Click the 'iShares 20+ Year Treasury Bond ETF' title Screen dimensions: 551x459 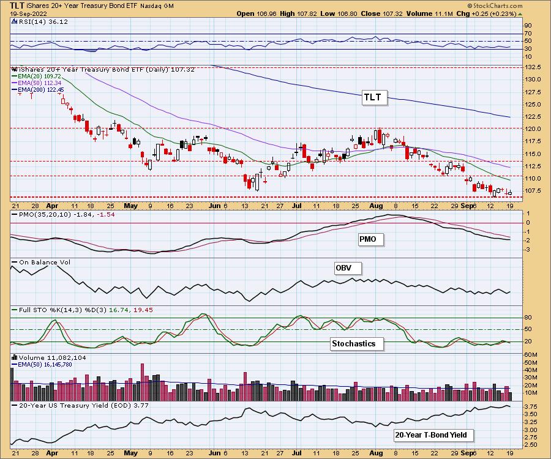tap(83, 6)
